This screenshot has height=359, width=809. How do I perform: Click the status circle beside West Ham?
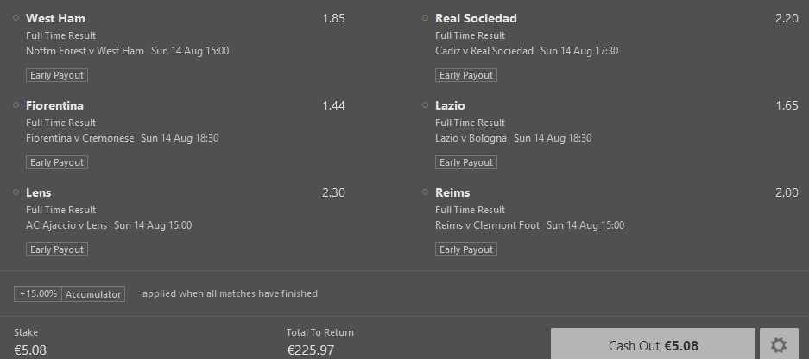click(x=16, y=18)
